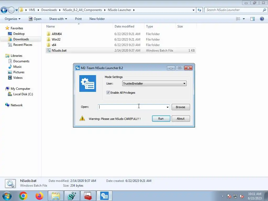Select VM1 in the breadcrumb path
Image resolution: width=268 pixels, height=201 pixels.
(x=32, y=10)
